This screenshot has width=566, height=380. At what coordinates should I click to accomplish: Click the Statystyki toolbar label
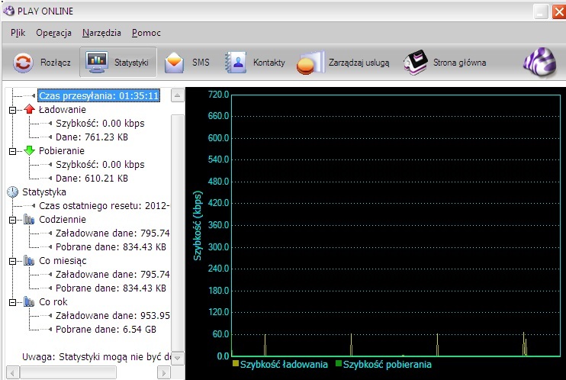click(x=131, y=63)
